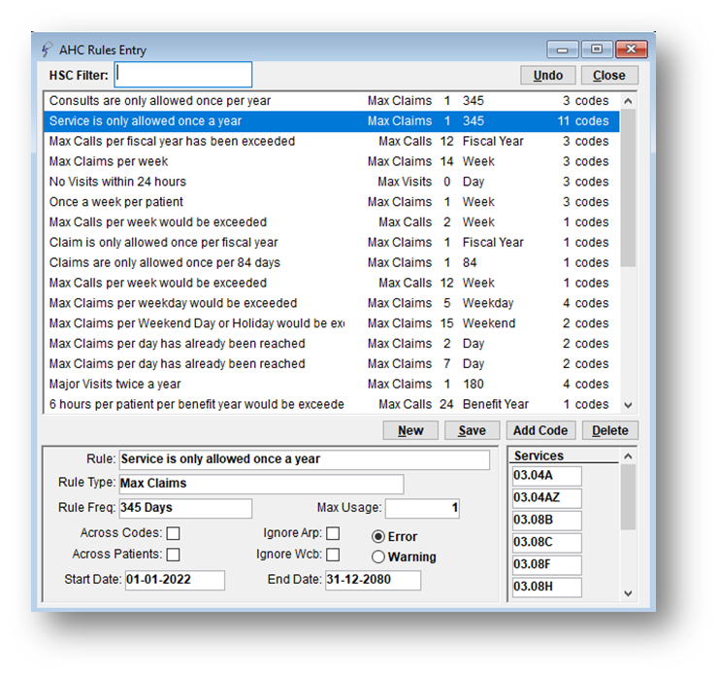719x675 pixels.
Task: Click the Rule name field
Action: [x=305, y=459]
